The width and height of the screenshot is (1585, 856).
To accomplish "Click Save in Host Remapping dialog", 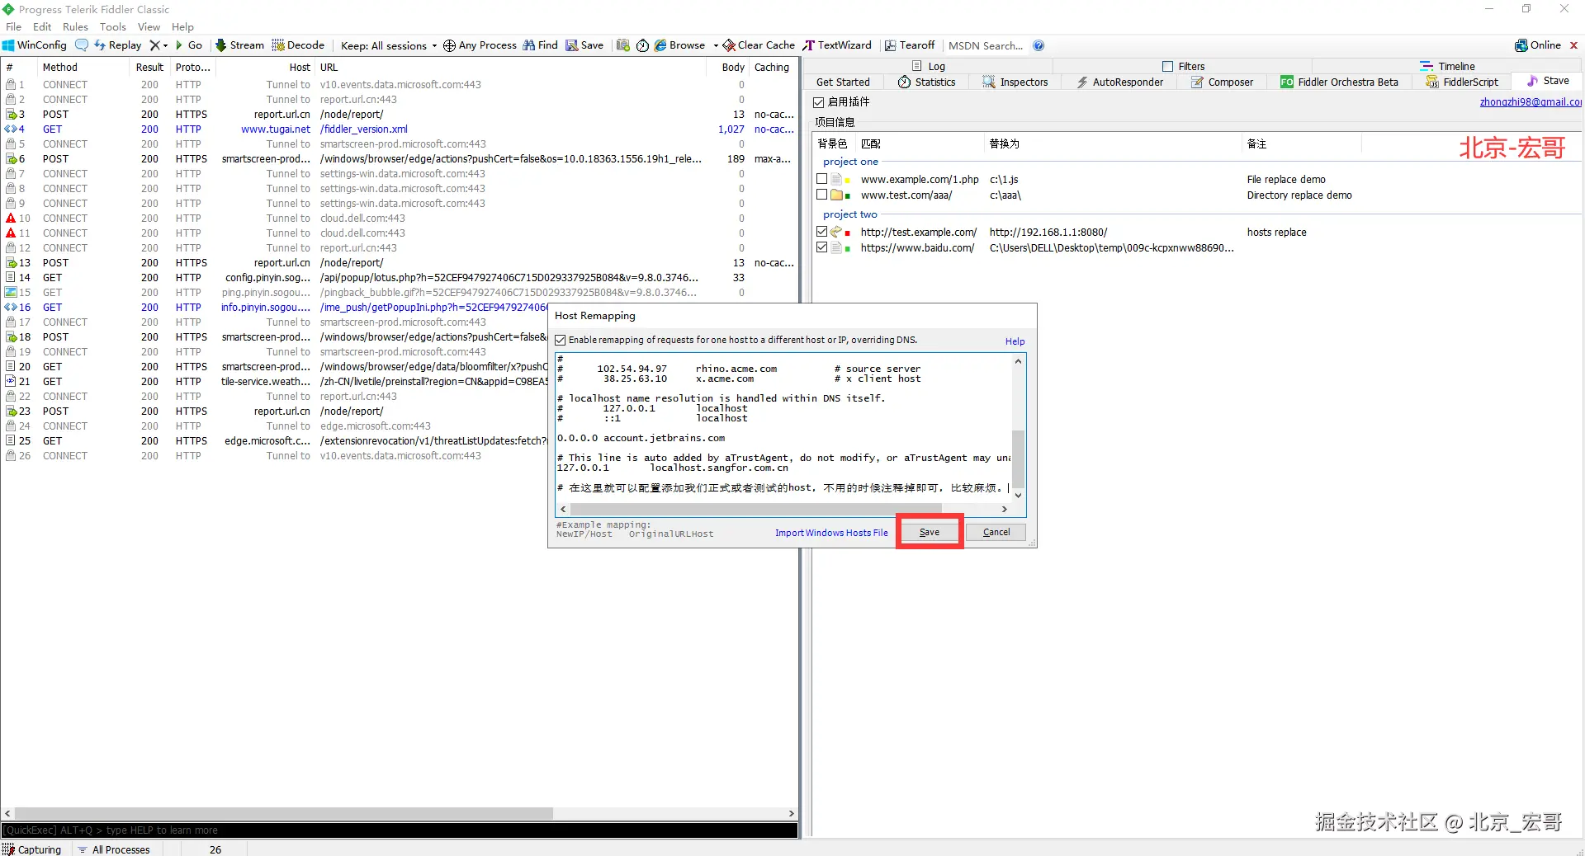I will (930, 533).
